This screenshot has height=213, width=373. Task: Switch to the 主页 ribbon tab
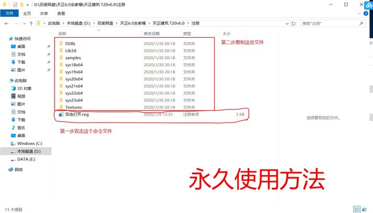[x=27, y=14]
